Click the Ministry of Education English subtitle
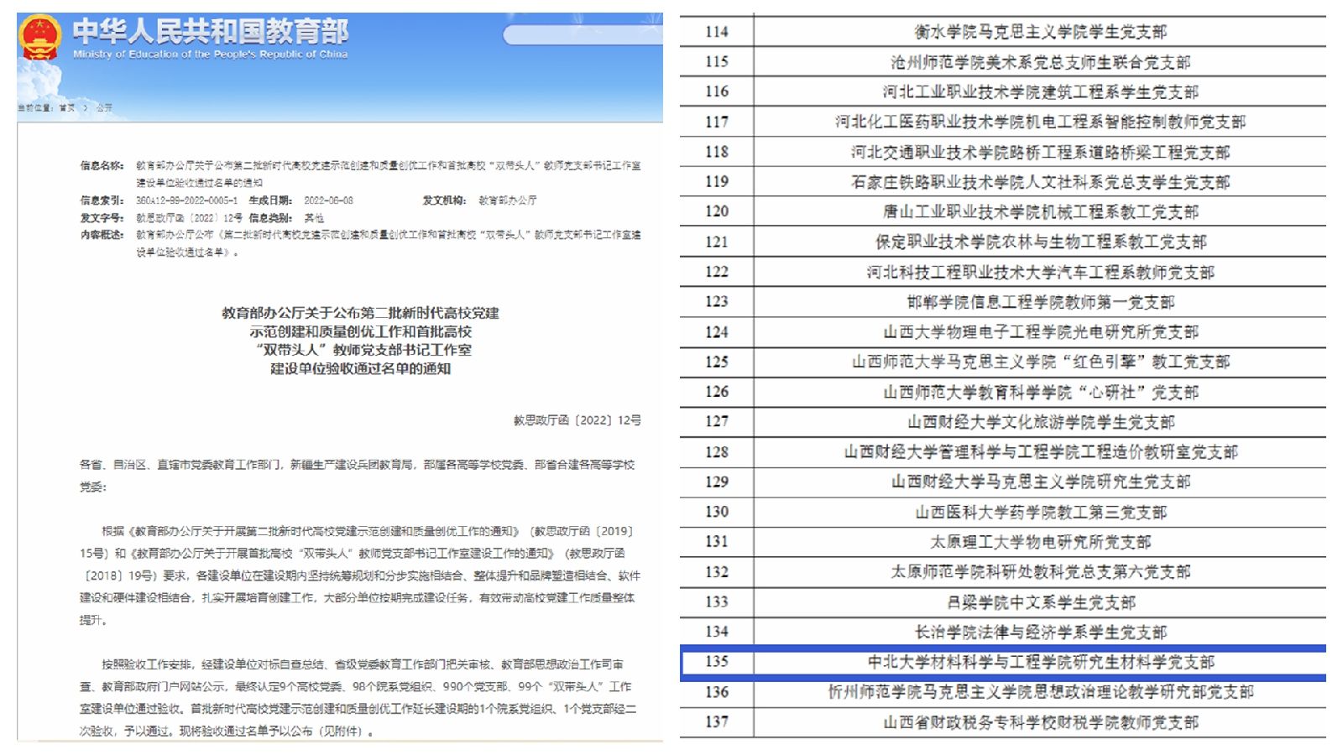 (210, 55)
